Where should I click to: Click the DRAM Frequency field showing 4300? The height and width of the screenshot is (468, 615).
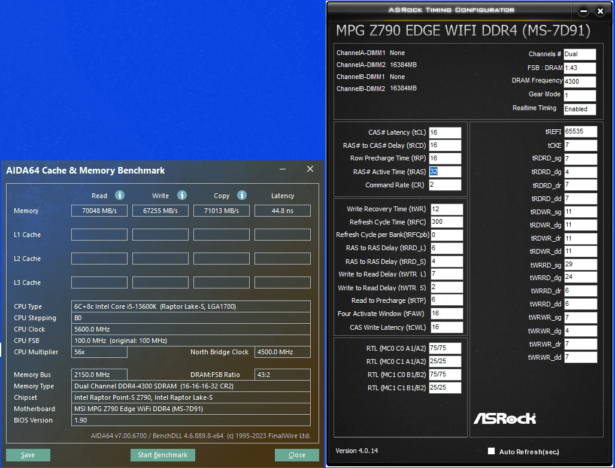coord(580,81)
